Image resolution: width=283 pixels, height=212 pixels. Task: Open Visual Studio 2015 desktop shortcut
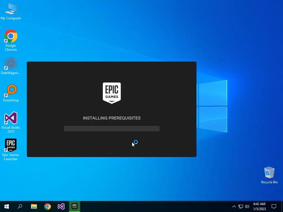click(11, 123)
